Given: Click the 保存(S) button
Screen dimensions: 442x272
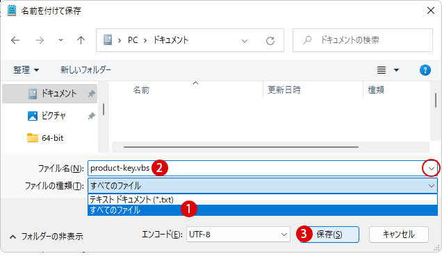Looking at the screenshot, I should [329, 235].
